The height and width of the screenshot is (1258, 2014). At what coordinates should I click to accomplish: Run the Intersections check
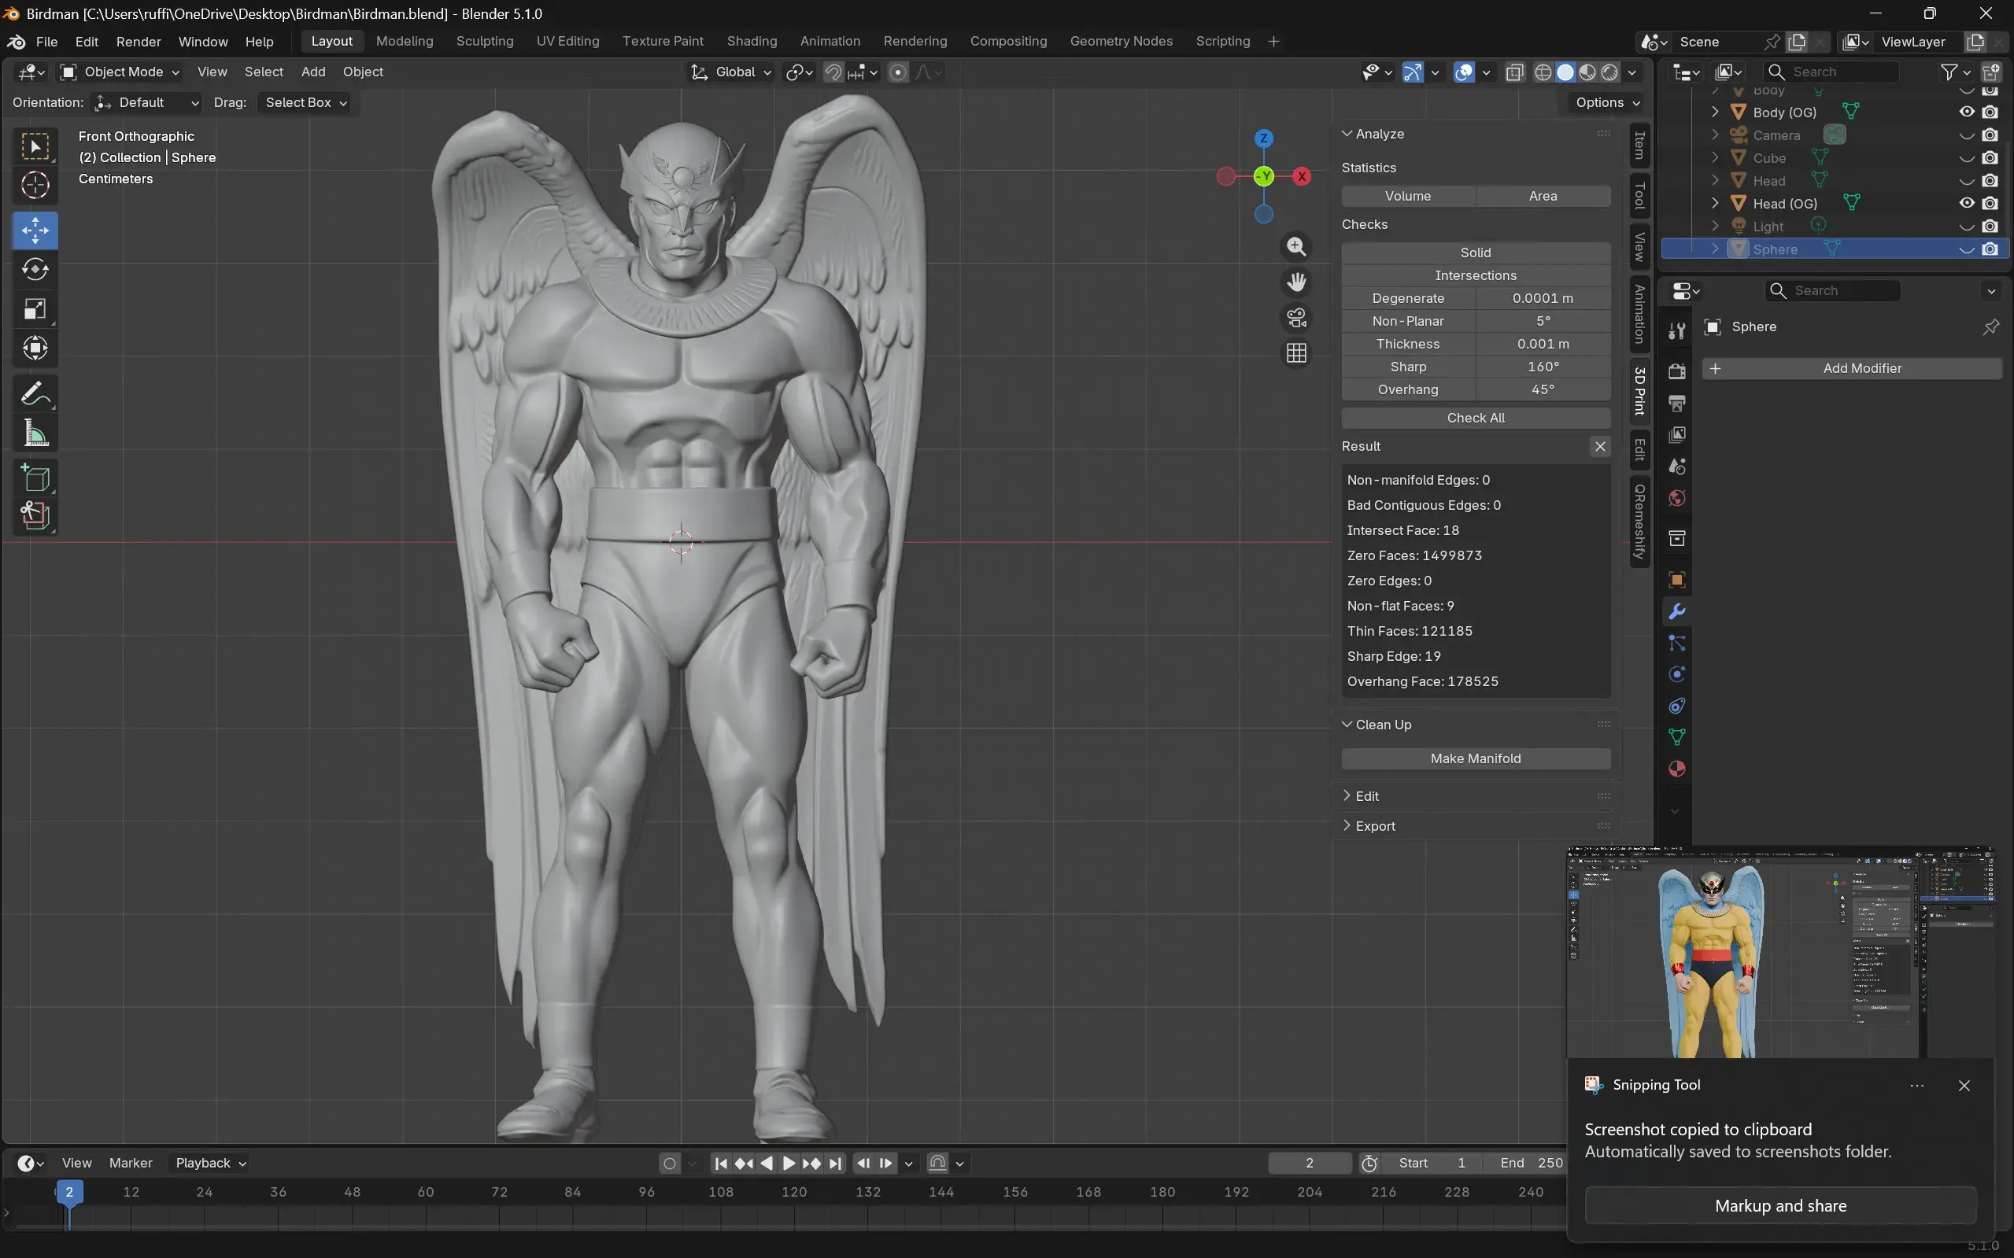[1476, 275]
